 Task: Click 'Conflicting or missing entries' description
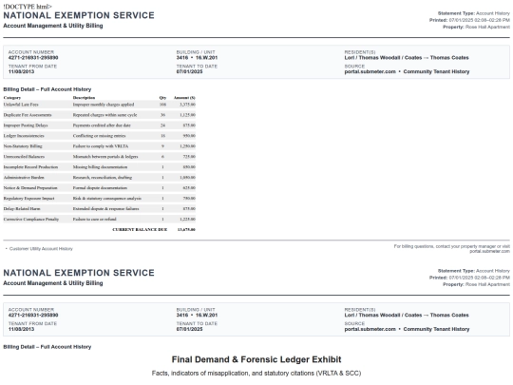click(99, 136)
